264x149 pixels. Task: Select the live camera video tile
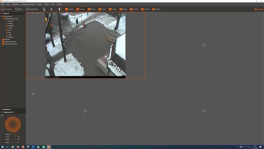pyautogui.click(x=85, y=45)
